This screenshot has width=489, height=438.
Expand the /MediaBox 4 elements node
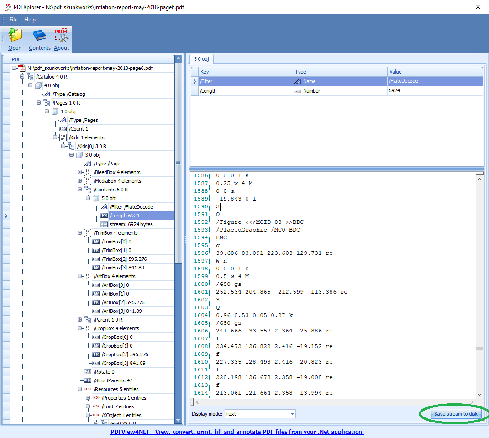point(79,181)
